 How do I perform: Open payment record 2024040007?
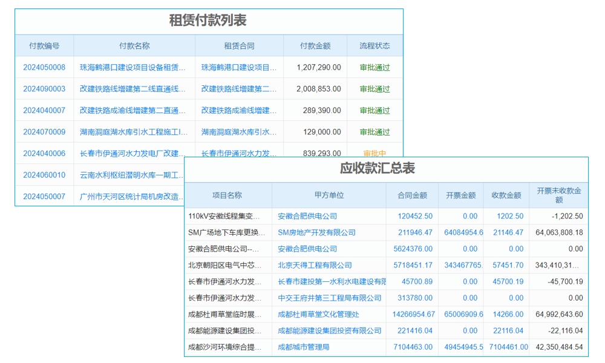click(40, 110)
